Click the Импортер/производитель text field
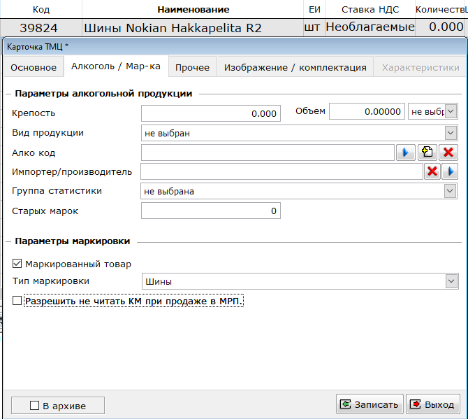This screenshot has width=468, height=419. [x=281, y=171]
